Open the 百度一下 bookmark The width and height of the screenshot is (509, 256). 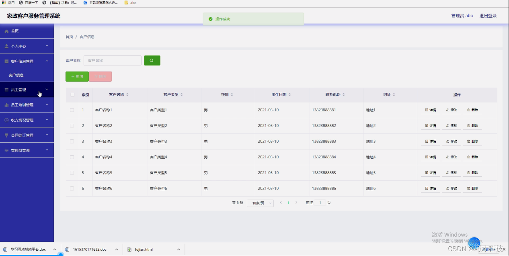pos(29,2)
